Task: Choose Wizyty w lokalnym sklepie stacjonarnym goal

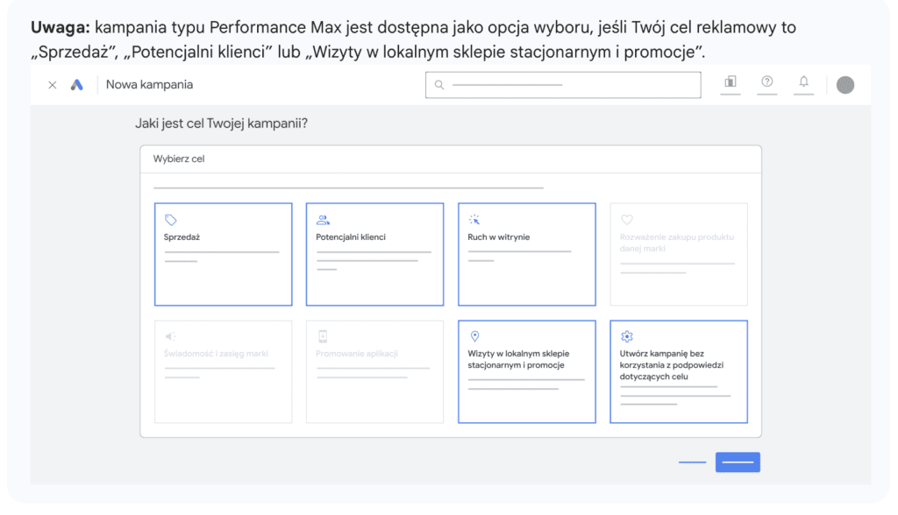Action: coord(526,371)
